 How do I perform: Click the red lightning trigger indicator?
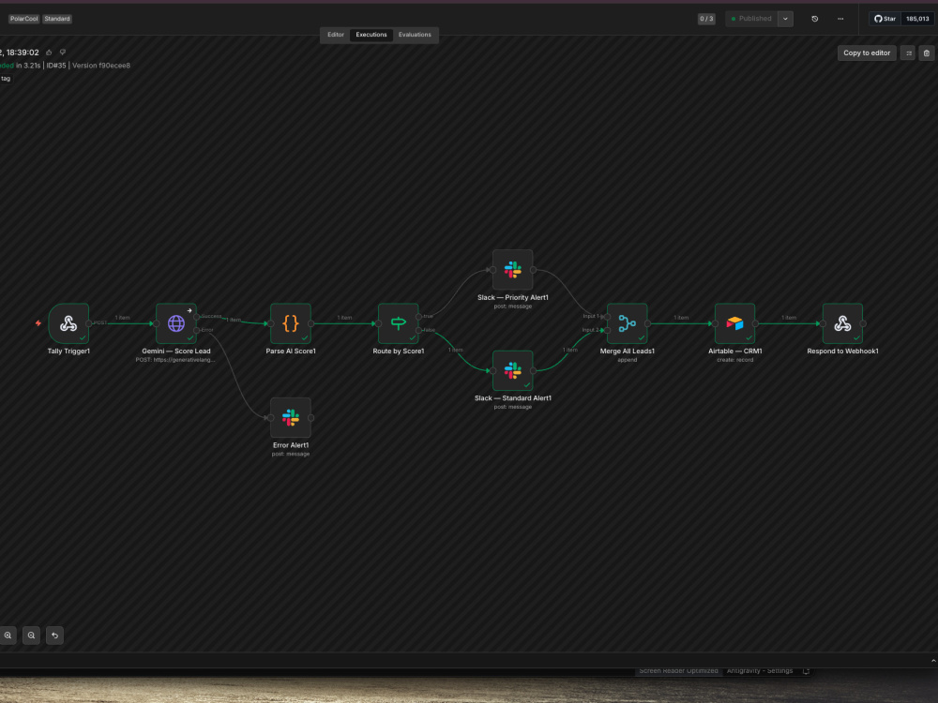(38, 323)
